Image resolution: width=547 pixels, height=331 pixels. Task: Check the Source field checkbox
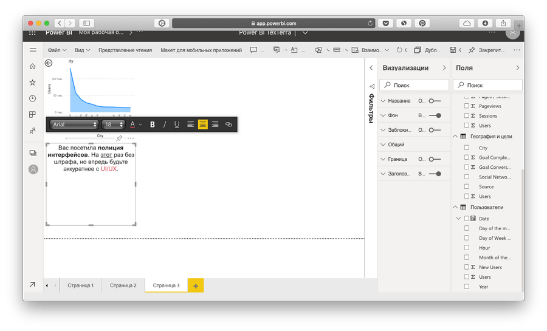(x=466, y=186)
